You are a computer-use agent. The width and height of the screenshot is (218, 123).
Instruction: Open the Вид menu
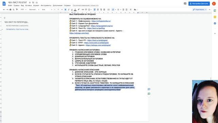point(22,5)
